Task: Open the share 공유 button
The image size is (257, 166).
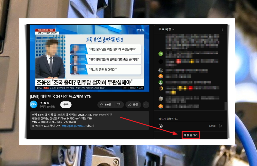Action: (133, 105)
